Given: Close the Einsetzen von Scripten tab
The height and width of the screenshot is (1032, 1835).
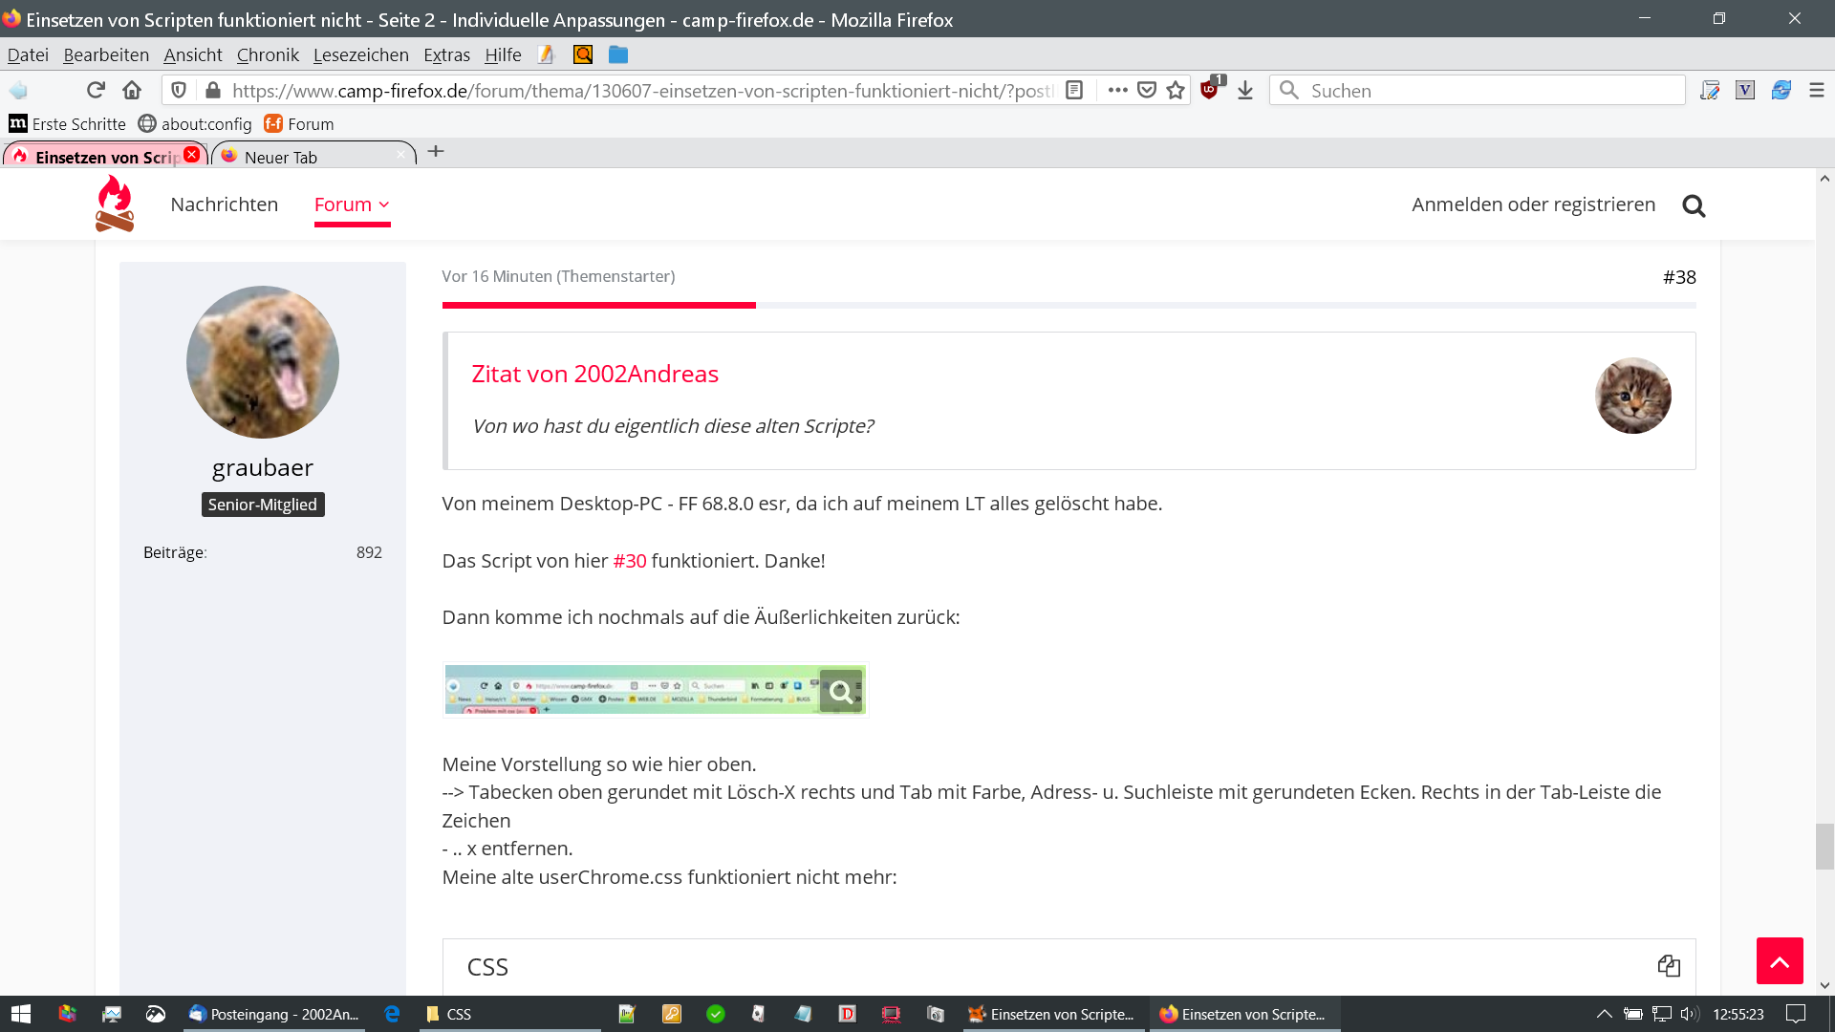Looking at the screenshot, I should [192, 155].
